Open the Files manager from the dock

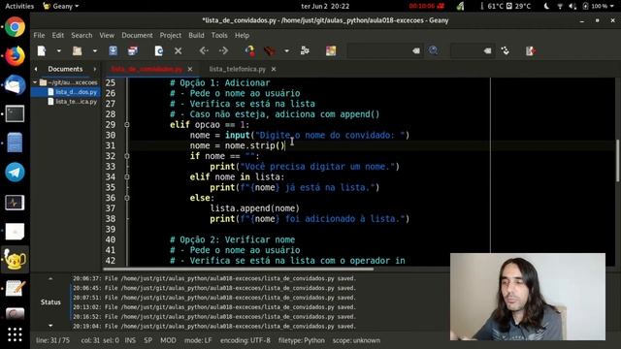15,143
